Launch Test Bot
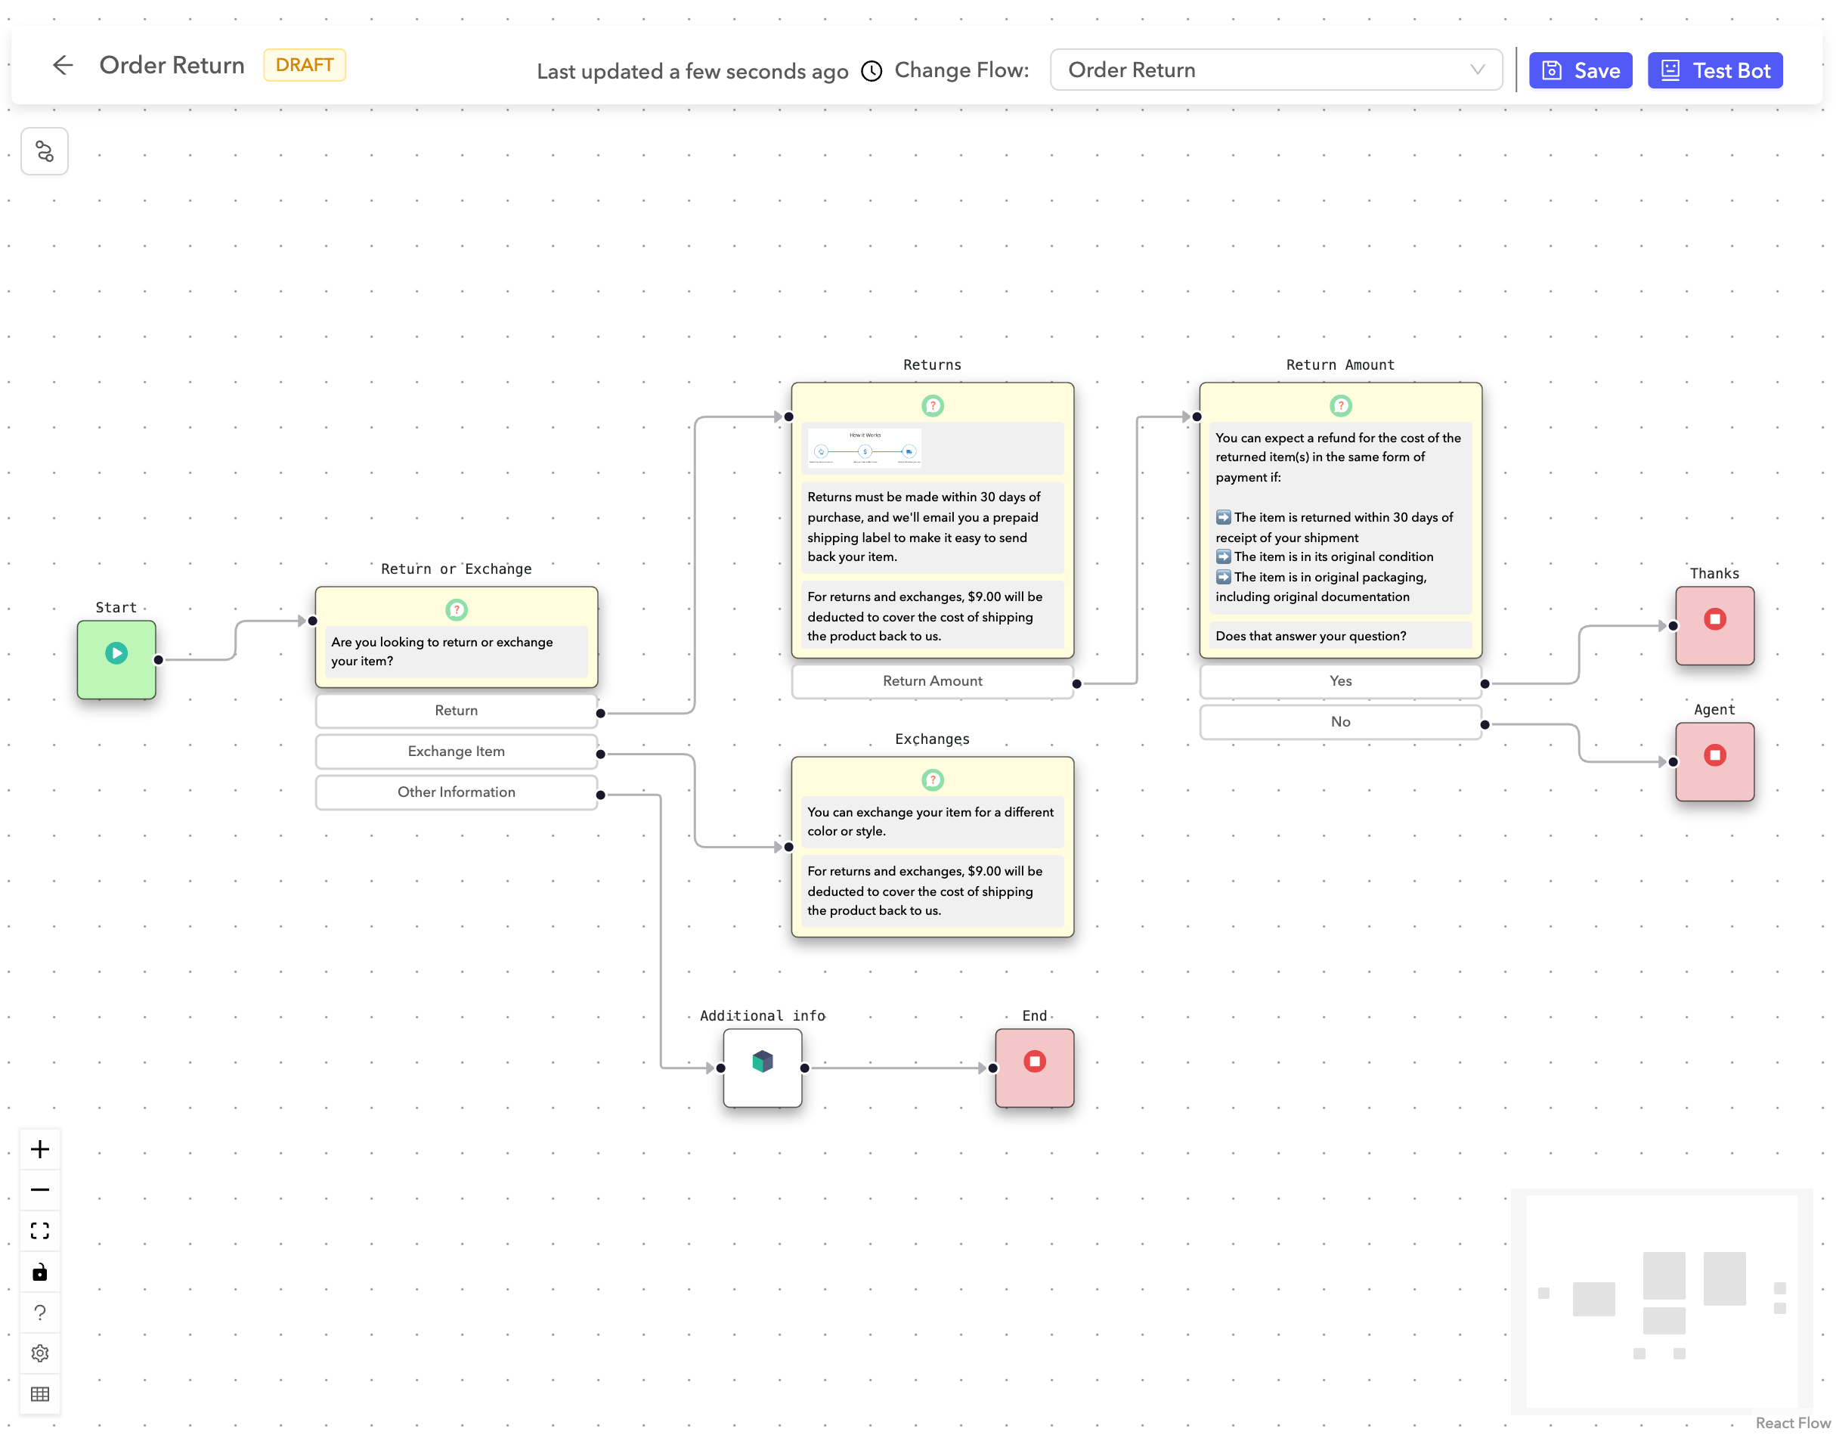The width and height of the screenshot is (1836, 1438). point(1715,70)
